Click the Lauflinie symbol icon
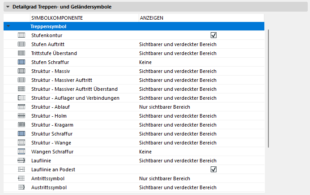The width and height of the screenshot is (310, 195). 21,161
